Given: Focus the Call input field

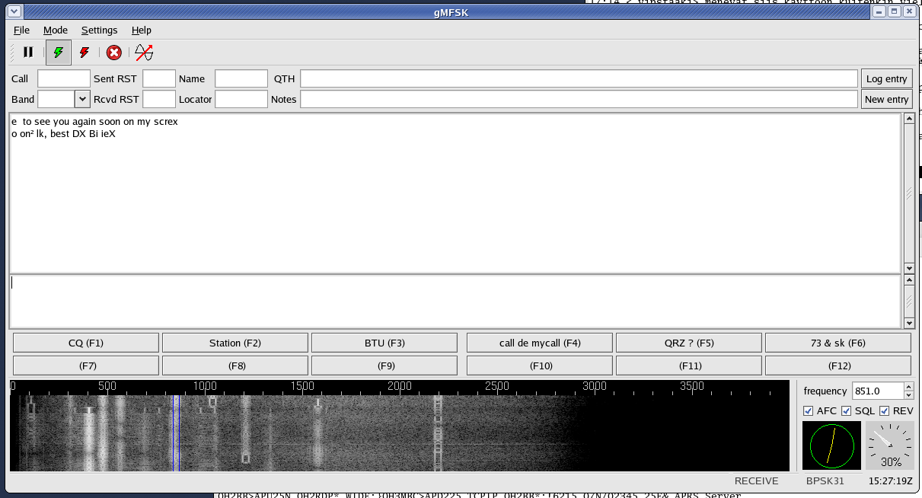Looking at the screenshot, I should tap(64, 78).
